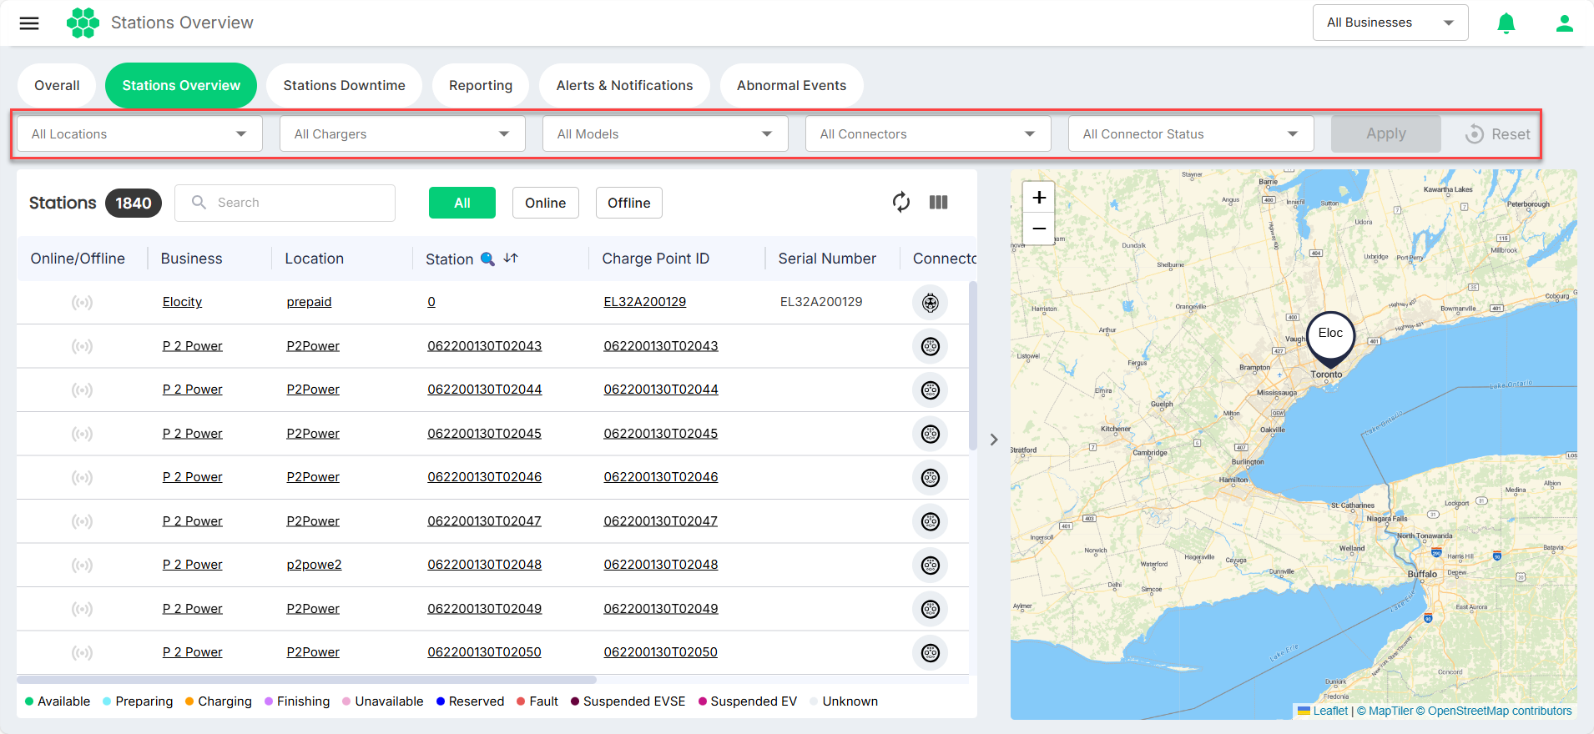
Task: Open the hamburger navigation menu
Action: [x=29, y=23]
